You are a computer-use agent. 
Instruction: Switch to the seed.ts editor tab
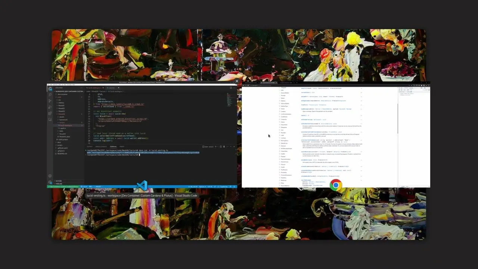[x=111, y=88]
